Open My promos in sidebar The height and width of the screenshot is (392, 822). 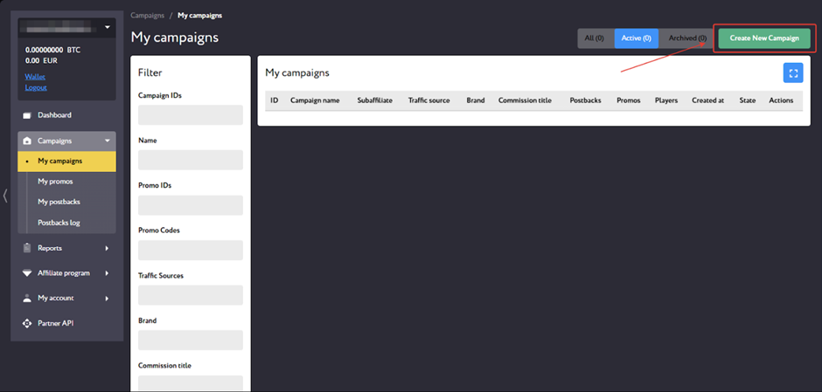click(x=55, y=182)
